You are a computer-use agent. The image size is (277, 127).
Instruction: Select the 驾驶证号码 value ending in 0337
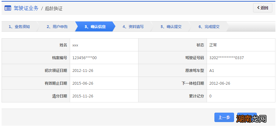pyautogui.click(x=226, y=58)
